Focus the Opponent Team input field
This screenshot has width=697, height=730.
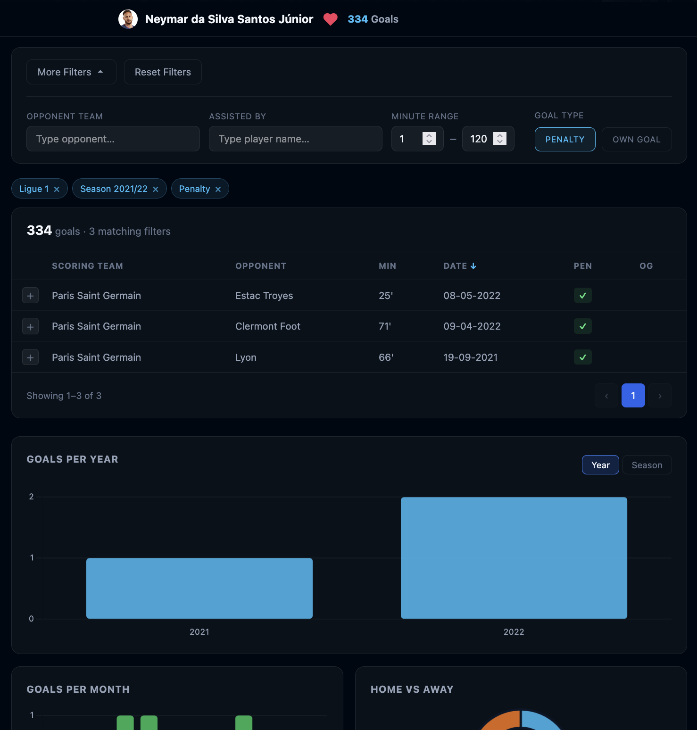click(113, 139)
